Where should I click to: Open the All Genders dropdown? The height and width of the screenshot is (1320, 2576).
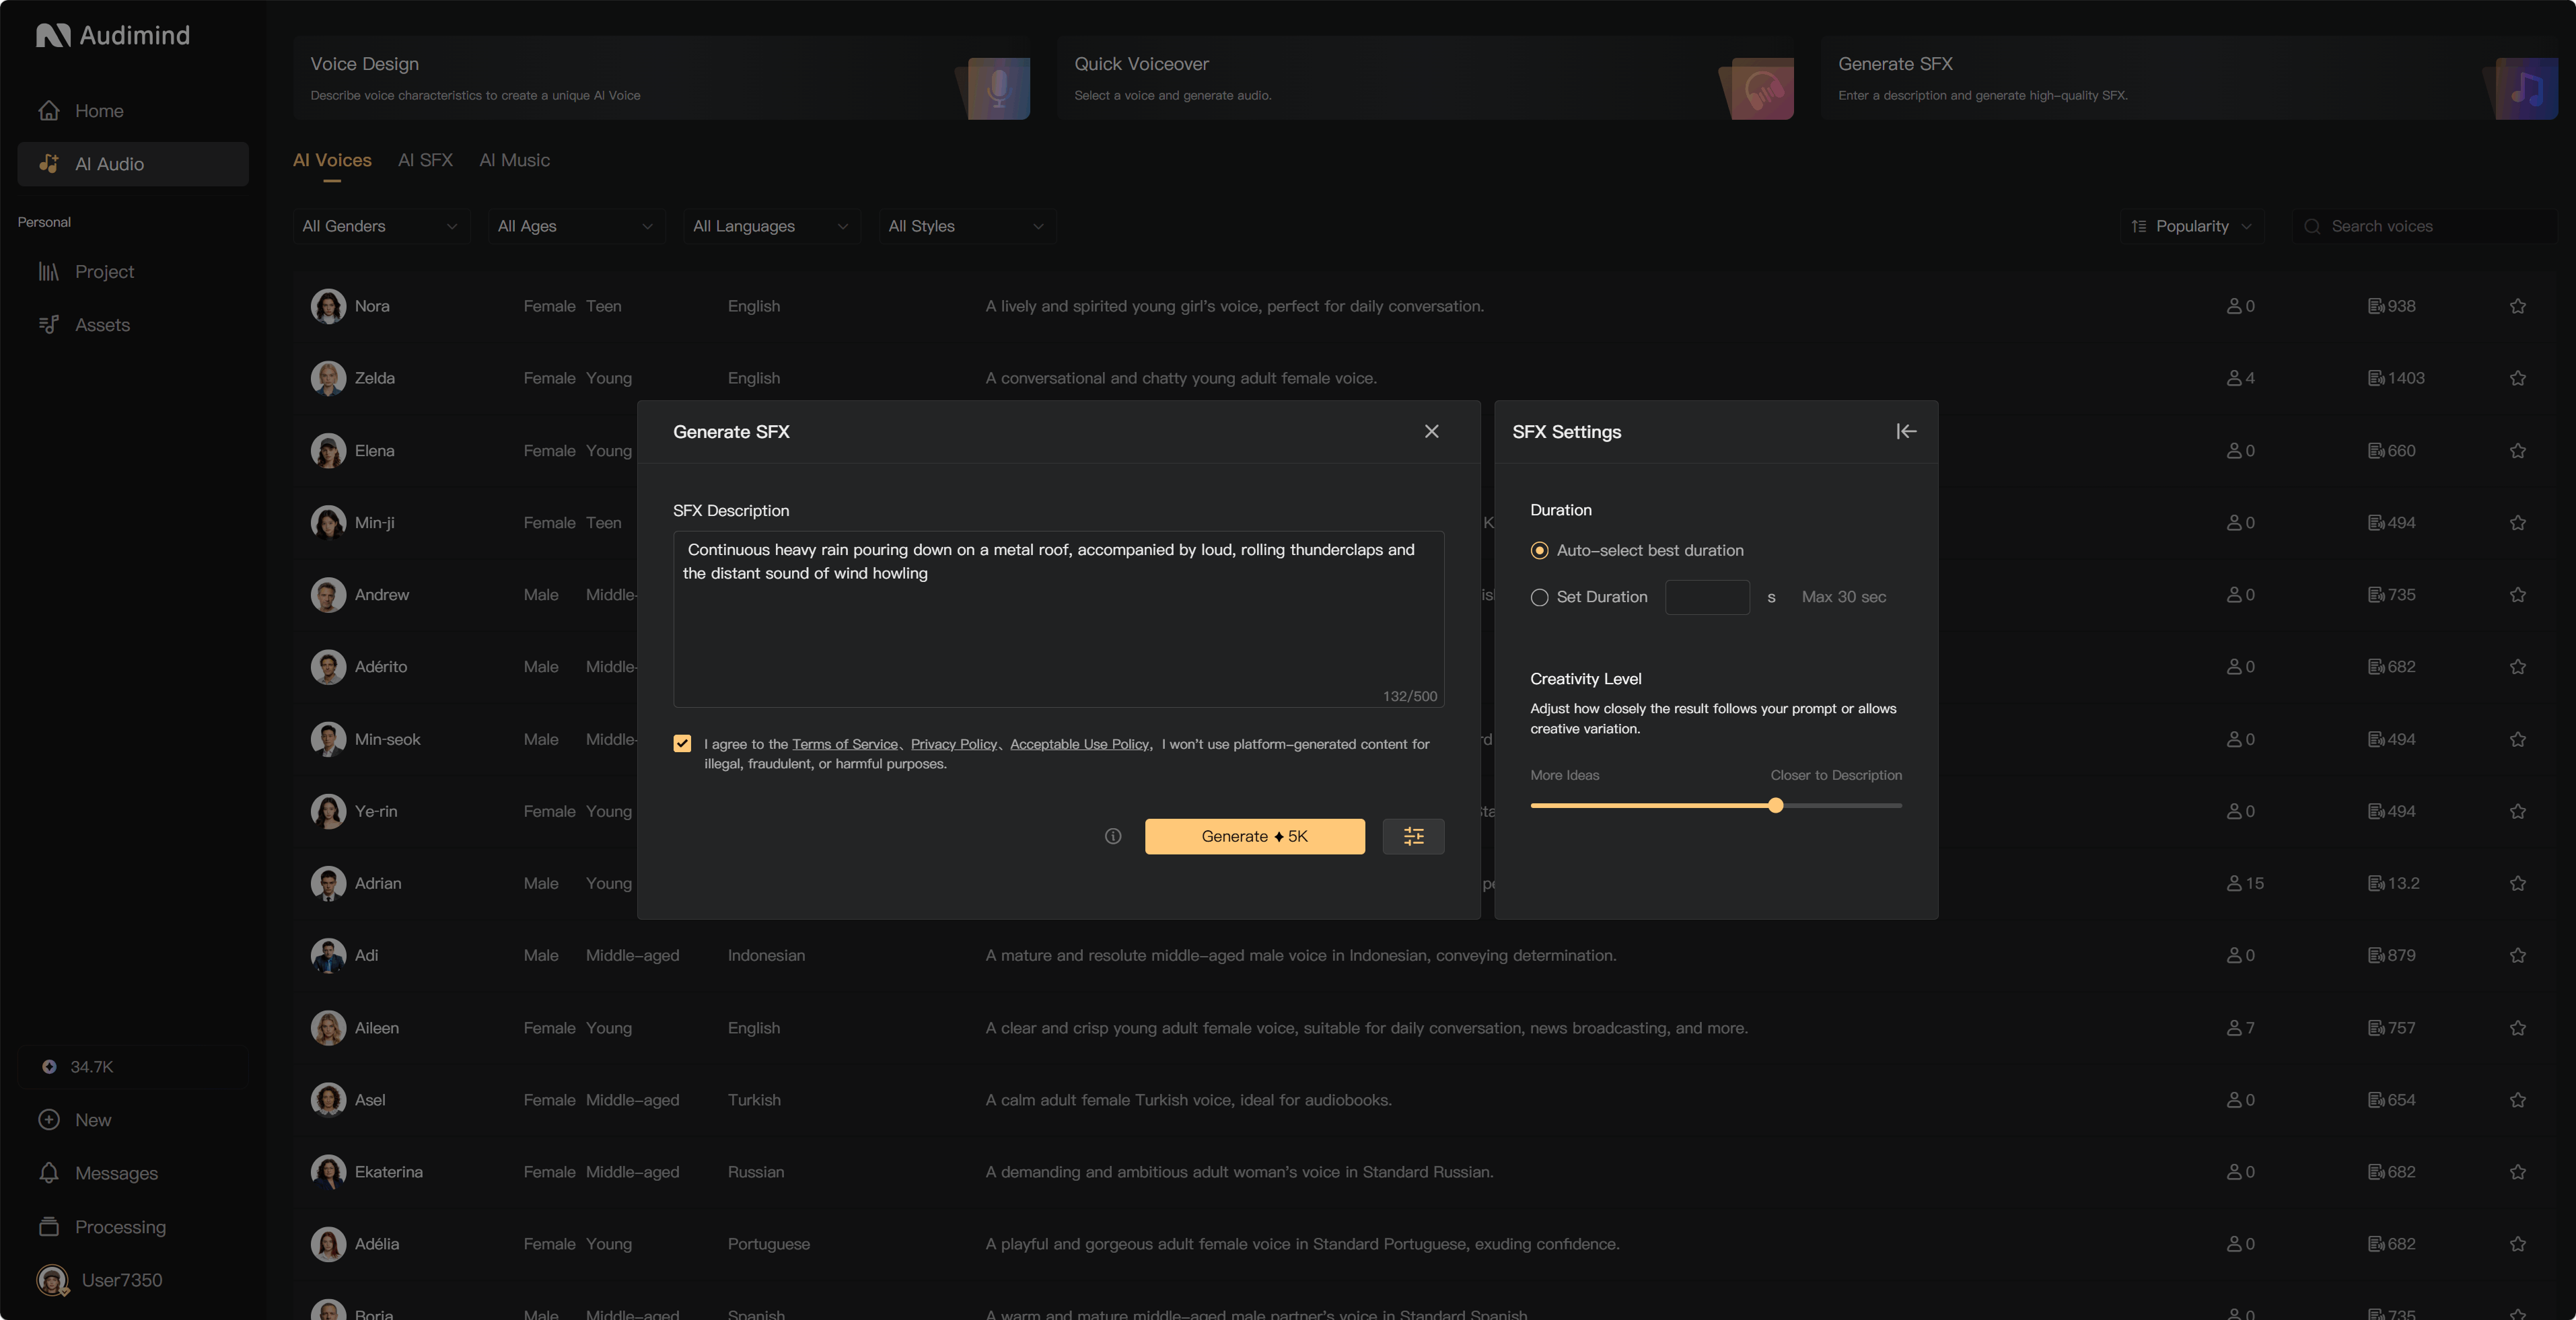tap(381, 226)
